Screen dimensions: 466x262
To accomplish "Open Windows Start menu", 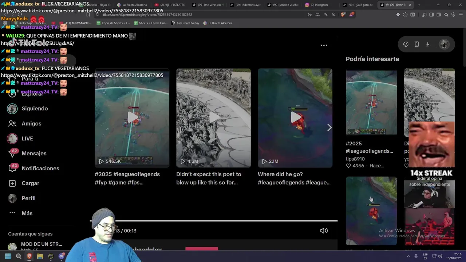I will click(x=8, y=256).
